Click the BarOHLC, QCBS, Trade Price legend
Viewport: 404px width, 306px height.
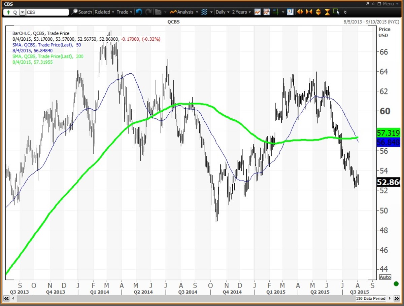41,33
